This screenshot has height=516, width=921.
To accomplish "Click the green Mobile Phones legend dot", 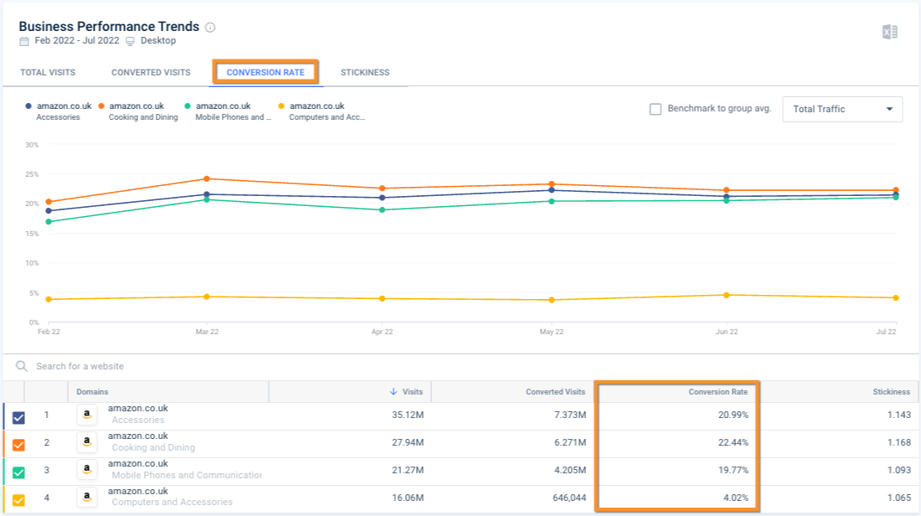I will point(188,106).
